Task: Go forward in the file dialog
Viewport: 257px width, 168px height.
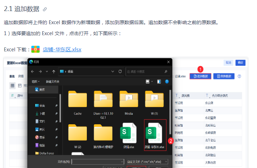Action: point(40,72)
